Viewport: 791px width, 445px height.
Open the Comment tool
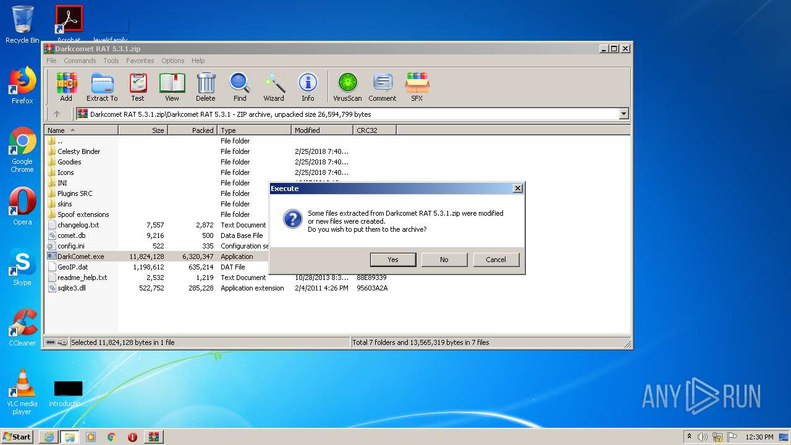(383, 87)
